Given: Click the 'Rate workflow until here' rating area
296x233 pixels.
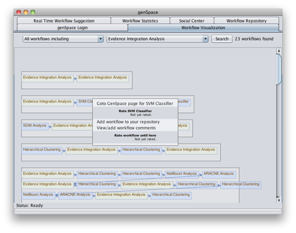Looking at the screenshot, I should pyautogui.click(x=135, y=137).
